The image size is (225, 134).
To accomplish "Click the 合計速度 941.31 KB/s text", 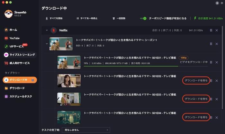I will coord(210,18).
